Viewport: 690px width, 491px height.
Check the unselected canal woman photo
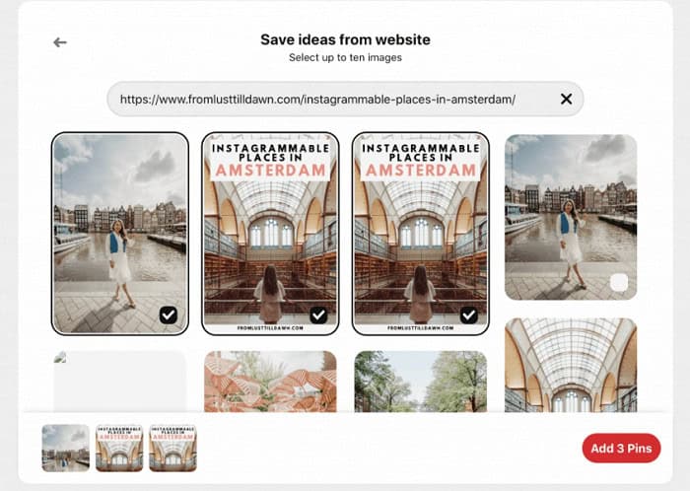[x=619, y=282]
